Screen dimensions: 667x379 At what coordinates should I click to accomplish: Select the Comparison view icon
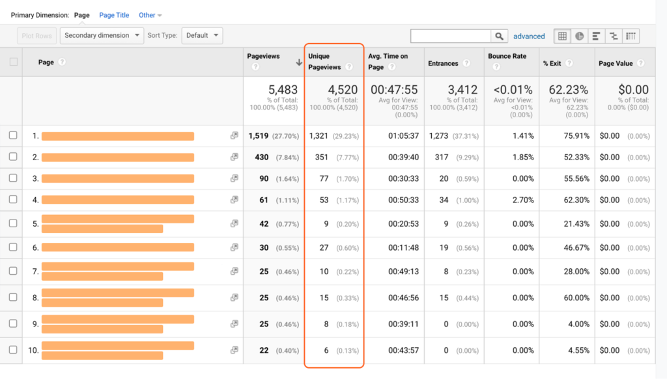click(x=613, y=36)
